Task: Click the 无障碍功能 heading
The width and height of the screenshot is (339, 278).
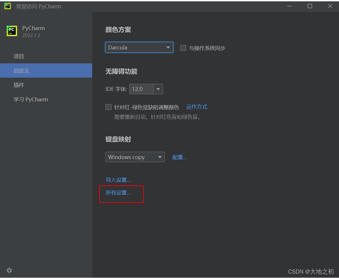Action: pos(121,72)
